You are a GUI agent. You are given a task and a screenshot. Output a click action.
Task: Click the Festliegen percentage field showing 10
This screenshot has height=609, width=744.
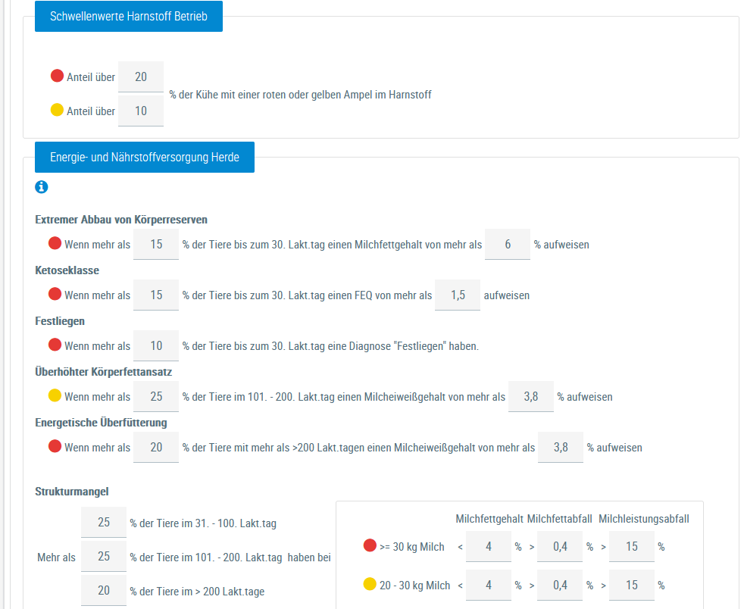point(156,346)
